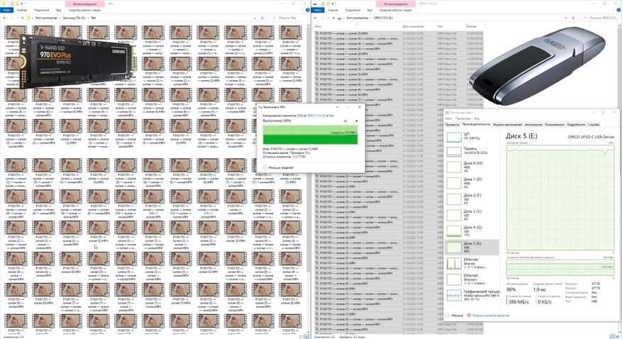The height and width of the screenshot is (339, 622).
Task: Open recent locations dropdown in left Explorer
Action: point(17,18)
